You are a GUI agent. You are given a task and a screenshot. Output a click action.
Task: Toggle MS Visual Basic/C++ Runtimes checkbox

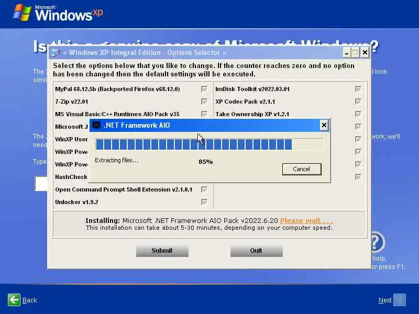click(x=204, y=114)
